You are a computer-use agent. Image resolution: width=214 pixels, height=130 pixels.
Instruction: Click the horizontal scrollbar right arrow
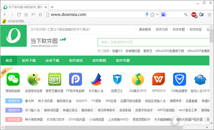point(207,128)
